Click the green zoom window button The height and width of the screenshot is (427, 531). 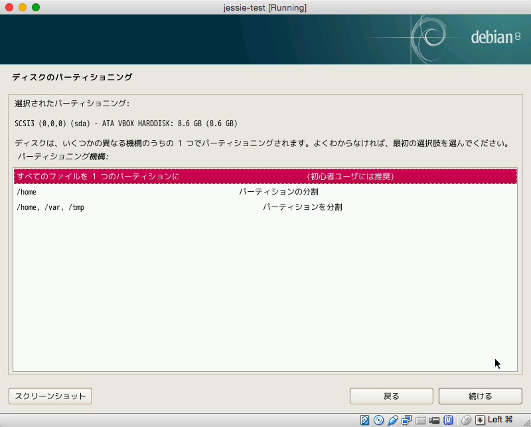[x=36, y=7]
